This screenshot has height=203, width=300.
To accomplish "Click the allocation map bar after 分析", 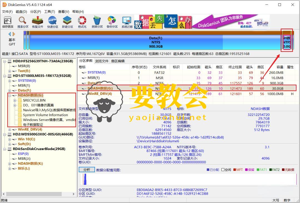I will [188, 179].
